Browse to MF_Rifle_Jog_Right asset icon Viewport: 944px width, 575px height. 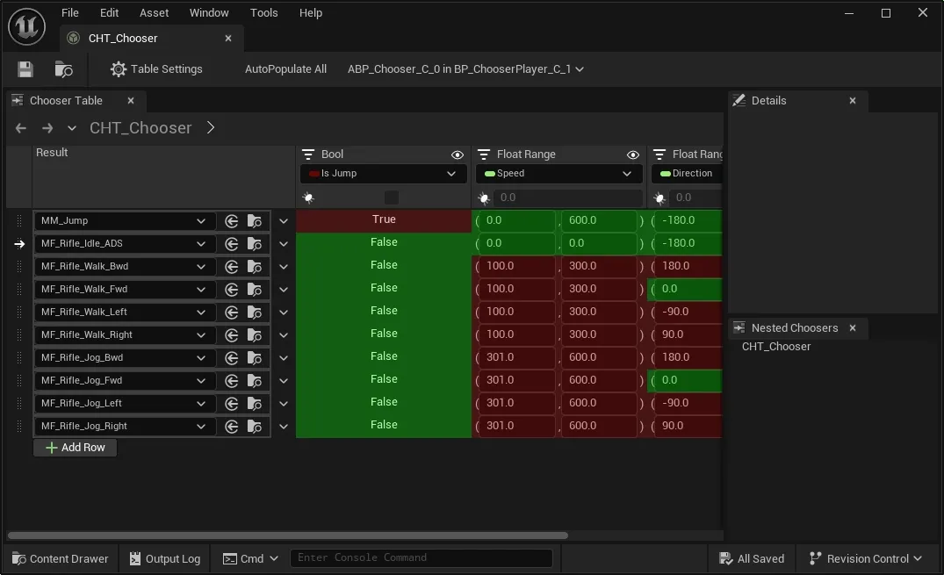pyautogui.click(x=254, y=427)
